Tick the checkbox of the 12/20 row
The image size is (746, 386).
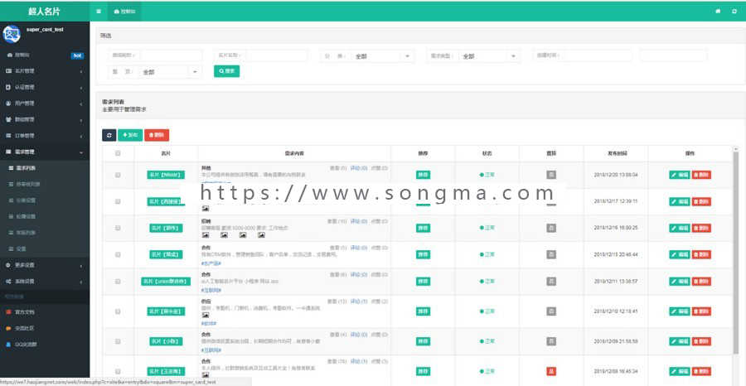[x=118, y=175]
